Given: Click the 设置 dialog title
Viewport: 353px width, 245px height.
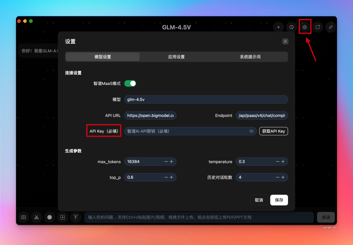Looking at the screenshot, I should tap(70, 41).
